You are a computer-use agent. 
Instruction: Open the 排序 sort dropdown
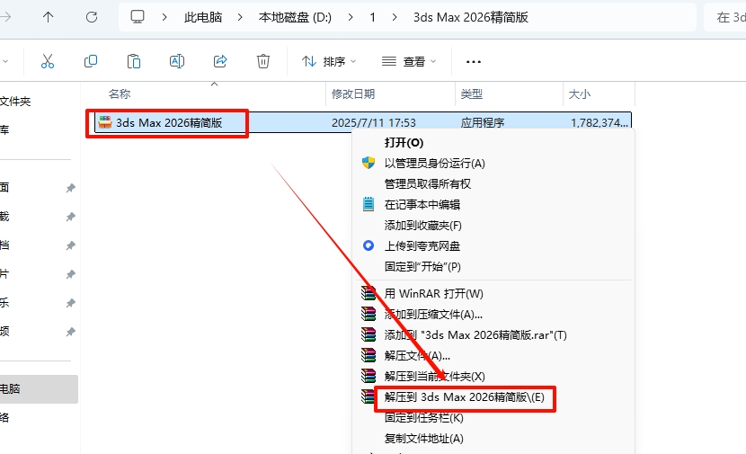pos(329,61)
